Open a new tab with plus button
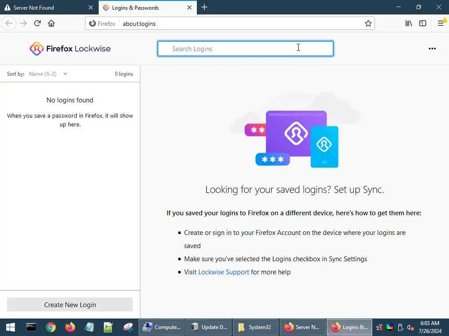 tap(204, 7)
